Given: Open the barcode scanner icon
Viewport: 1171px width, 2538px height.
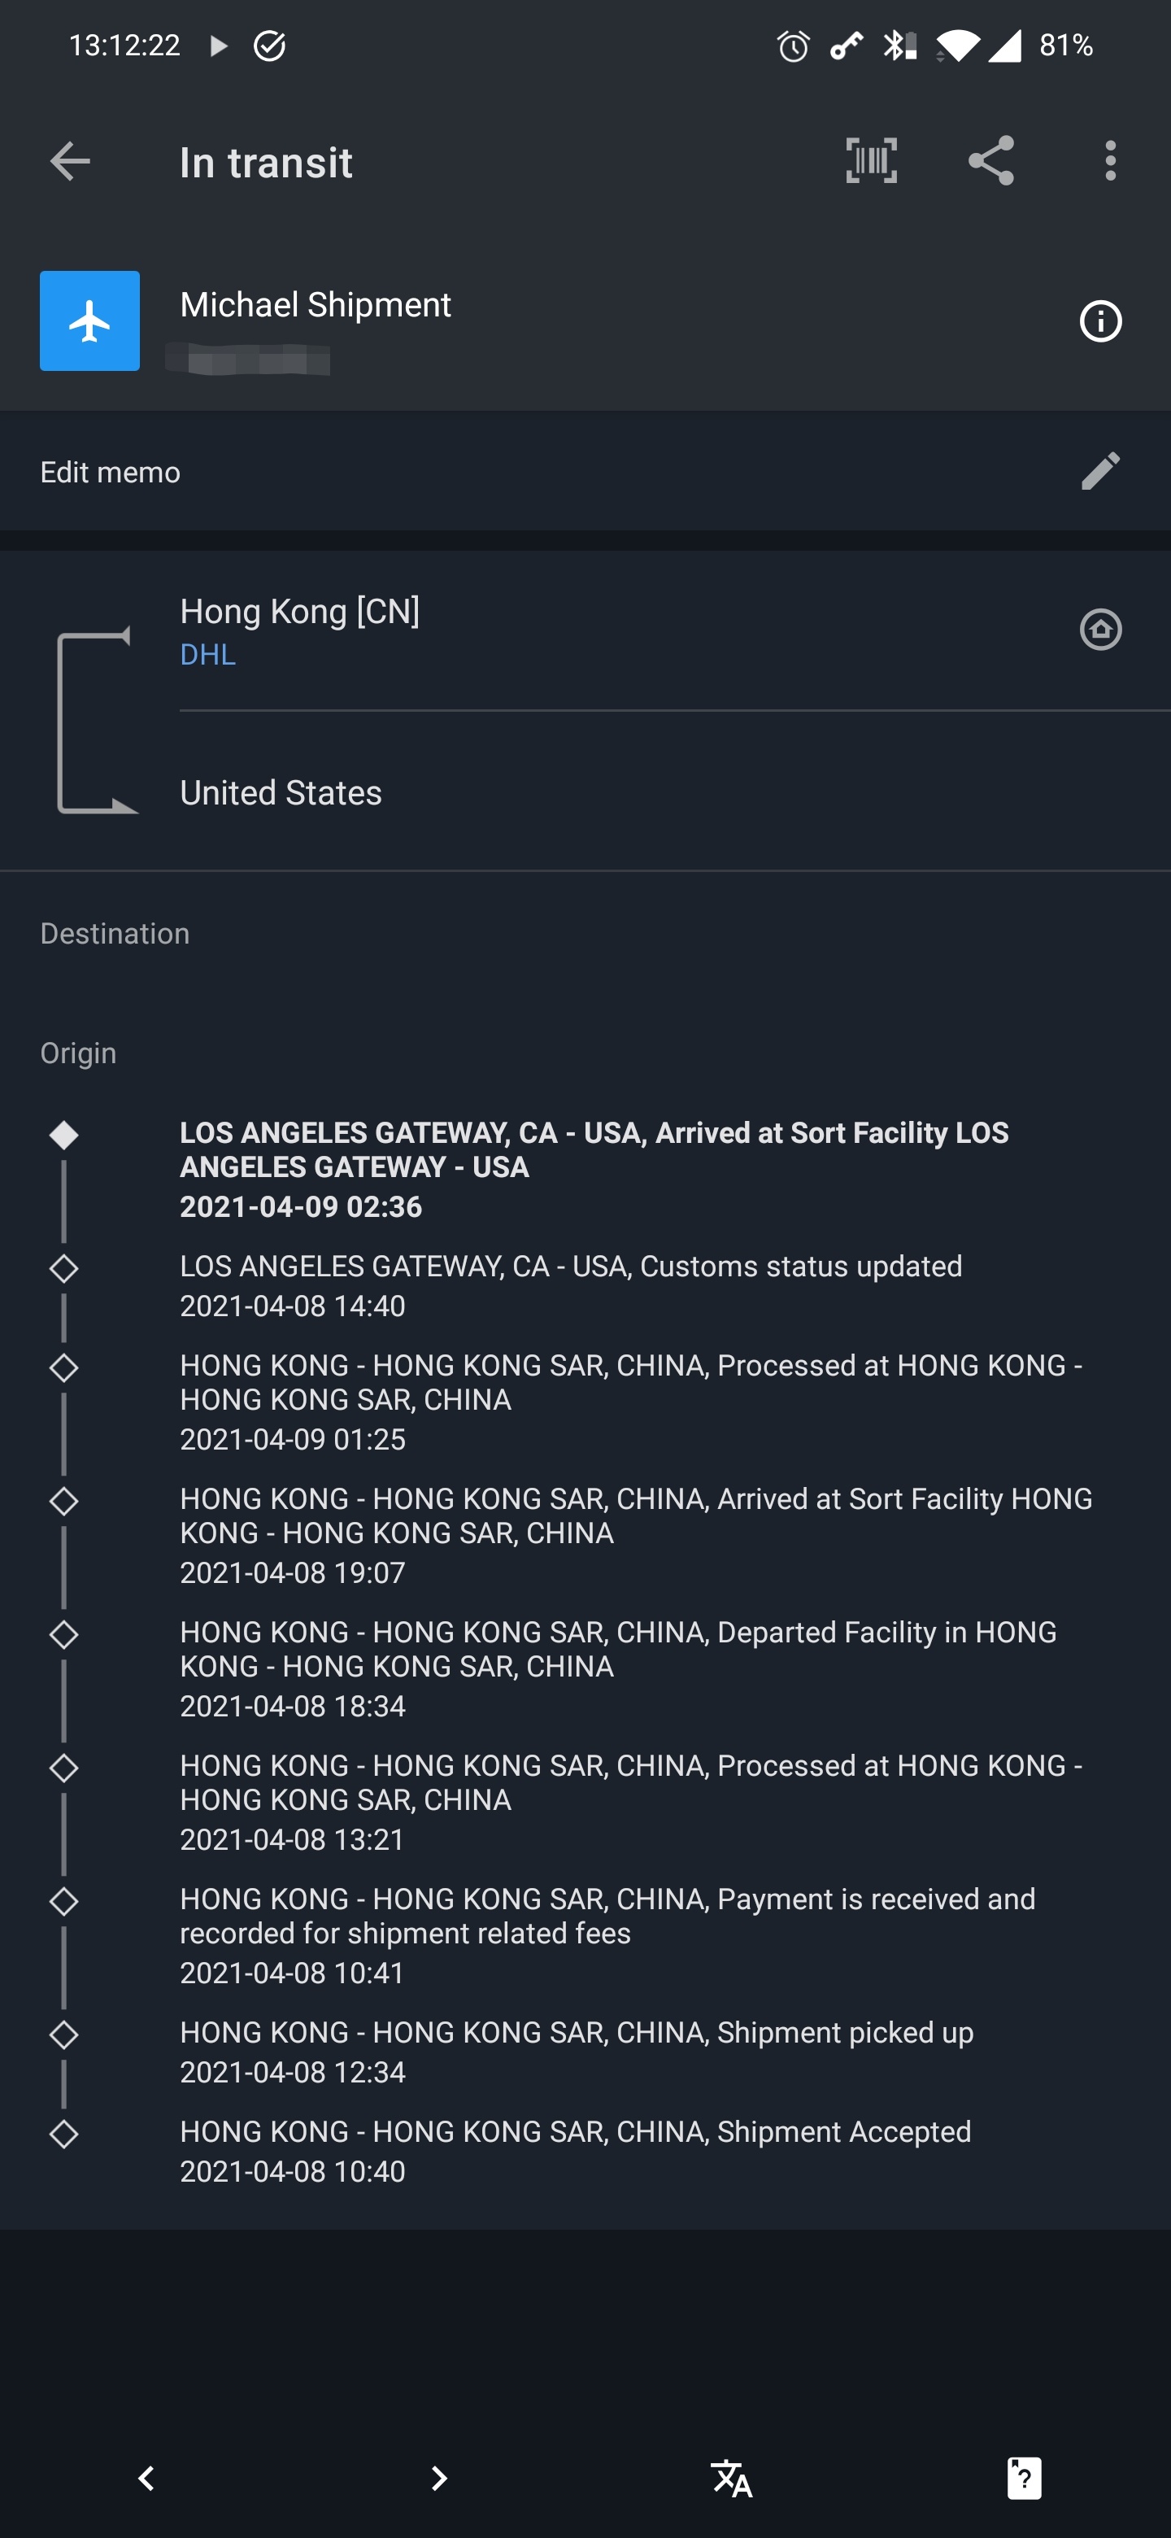Looking at the screenshot, I should click(x=872, y=160).
